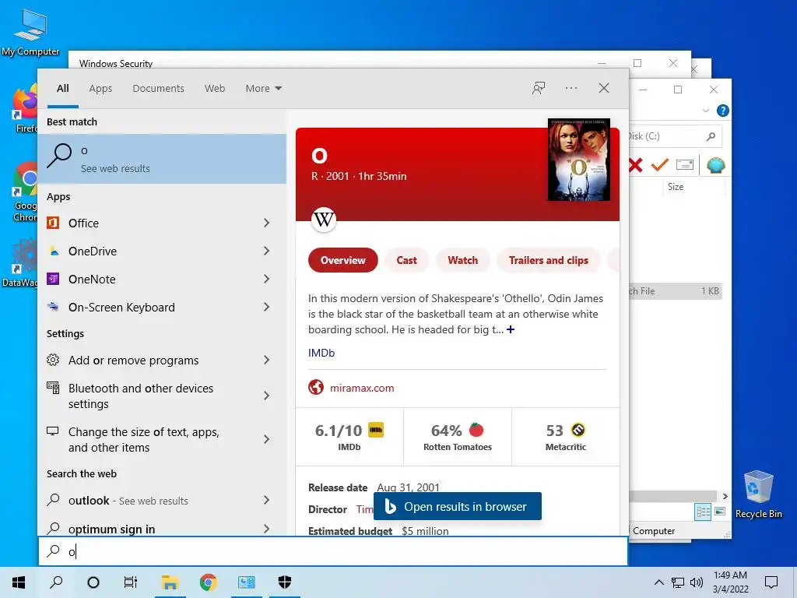Click the network tray icon
797x598 pixels.
678,582
